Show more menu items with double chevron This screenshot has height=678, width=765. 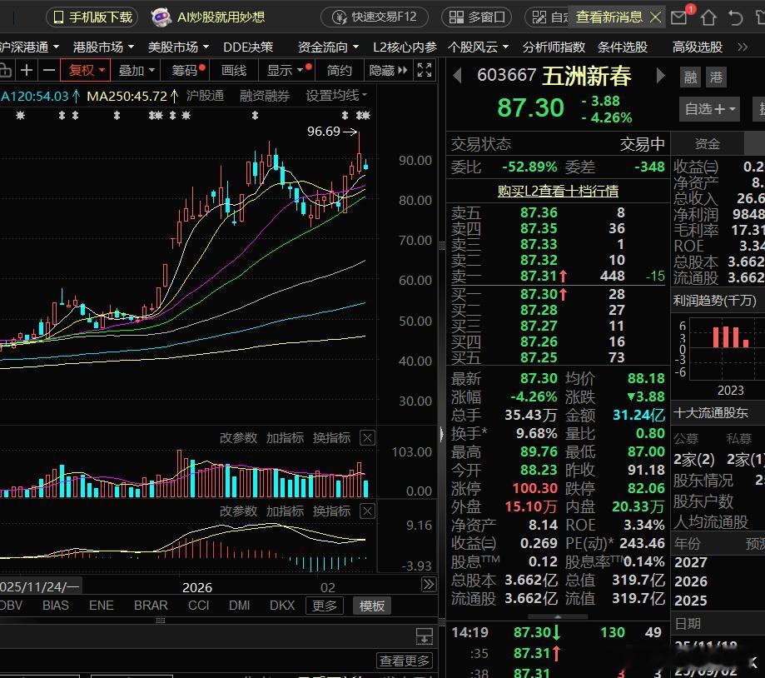click(x=742, y=47)
